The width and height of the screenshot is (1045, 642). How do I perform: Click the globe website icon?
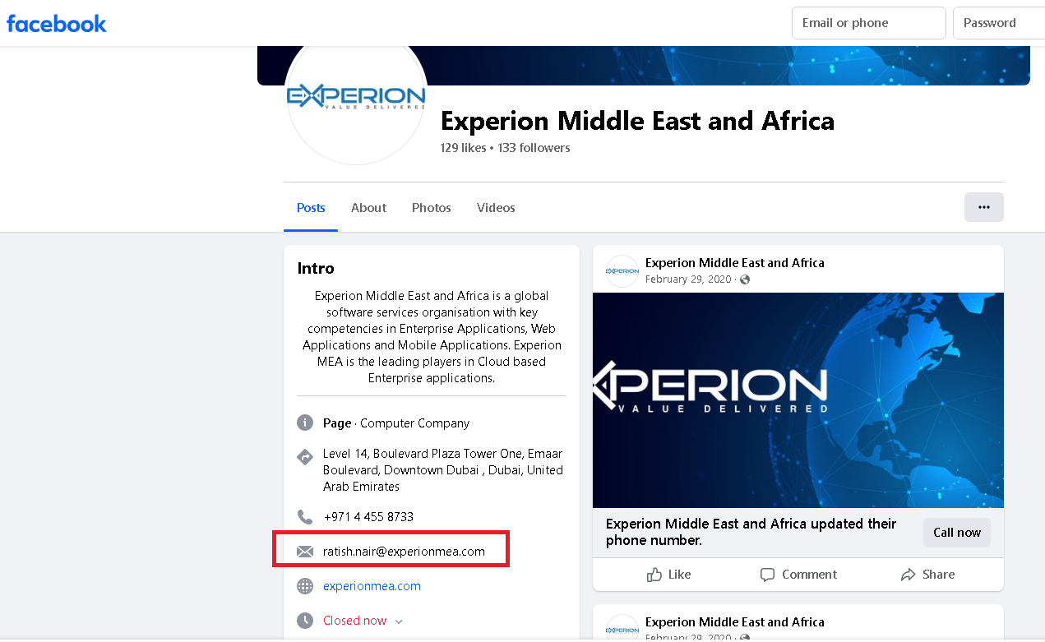tap(305, 586)
